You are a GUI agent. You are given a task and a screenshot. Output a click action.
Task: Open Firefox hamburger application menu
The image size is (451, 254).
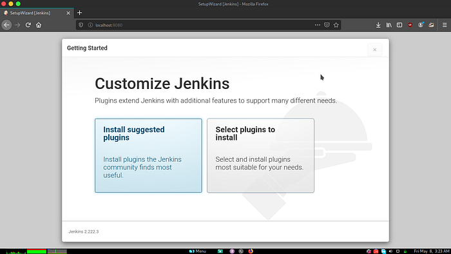coord(445,25)
